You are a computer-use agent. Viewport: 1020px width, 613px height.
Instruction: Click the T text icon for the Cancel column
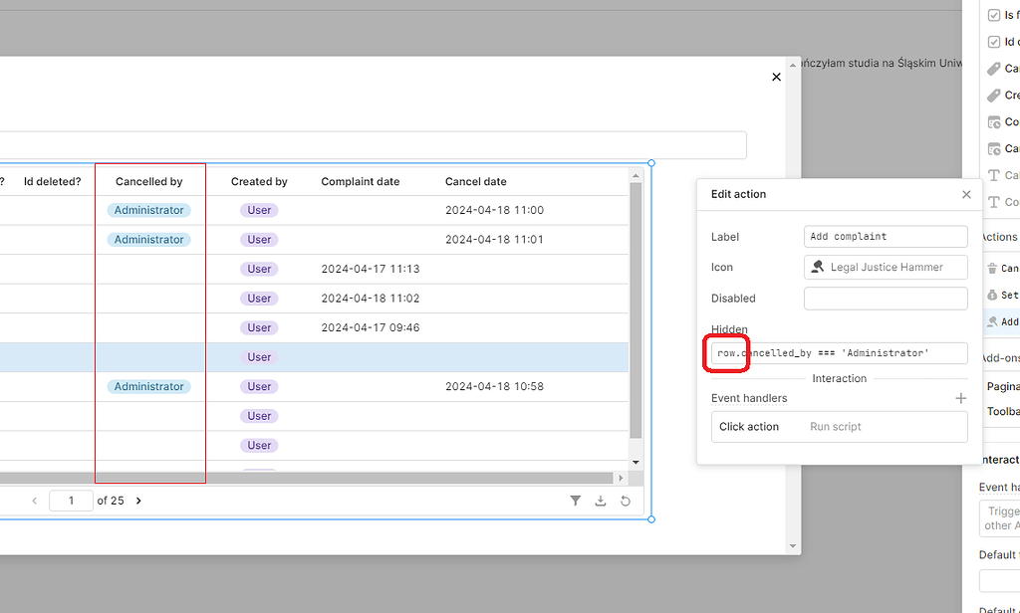point(993,175)
